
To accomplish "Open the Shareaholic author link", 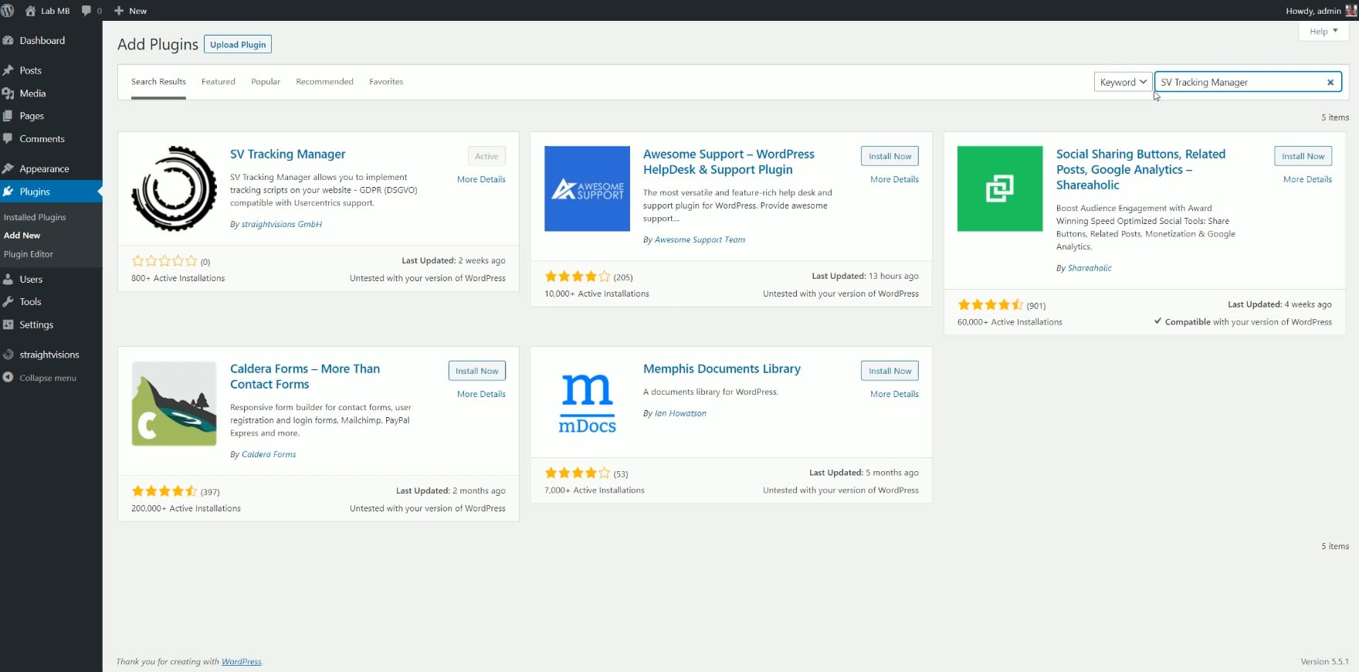I will tap(1090, 268).
